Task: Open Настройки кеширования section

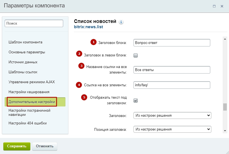Action: (29, 92)
